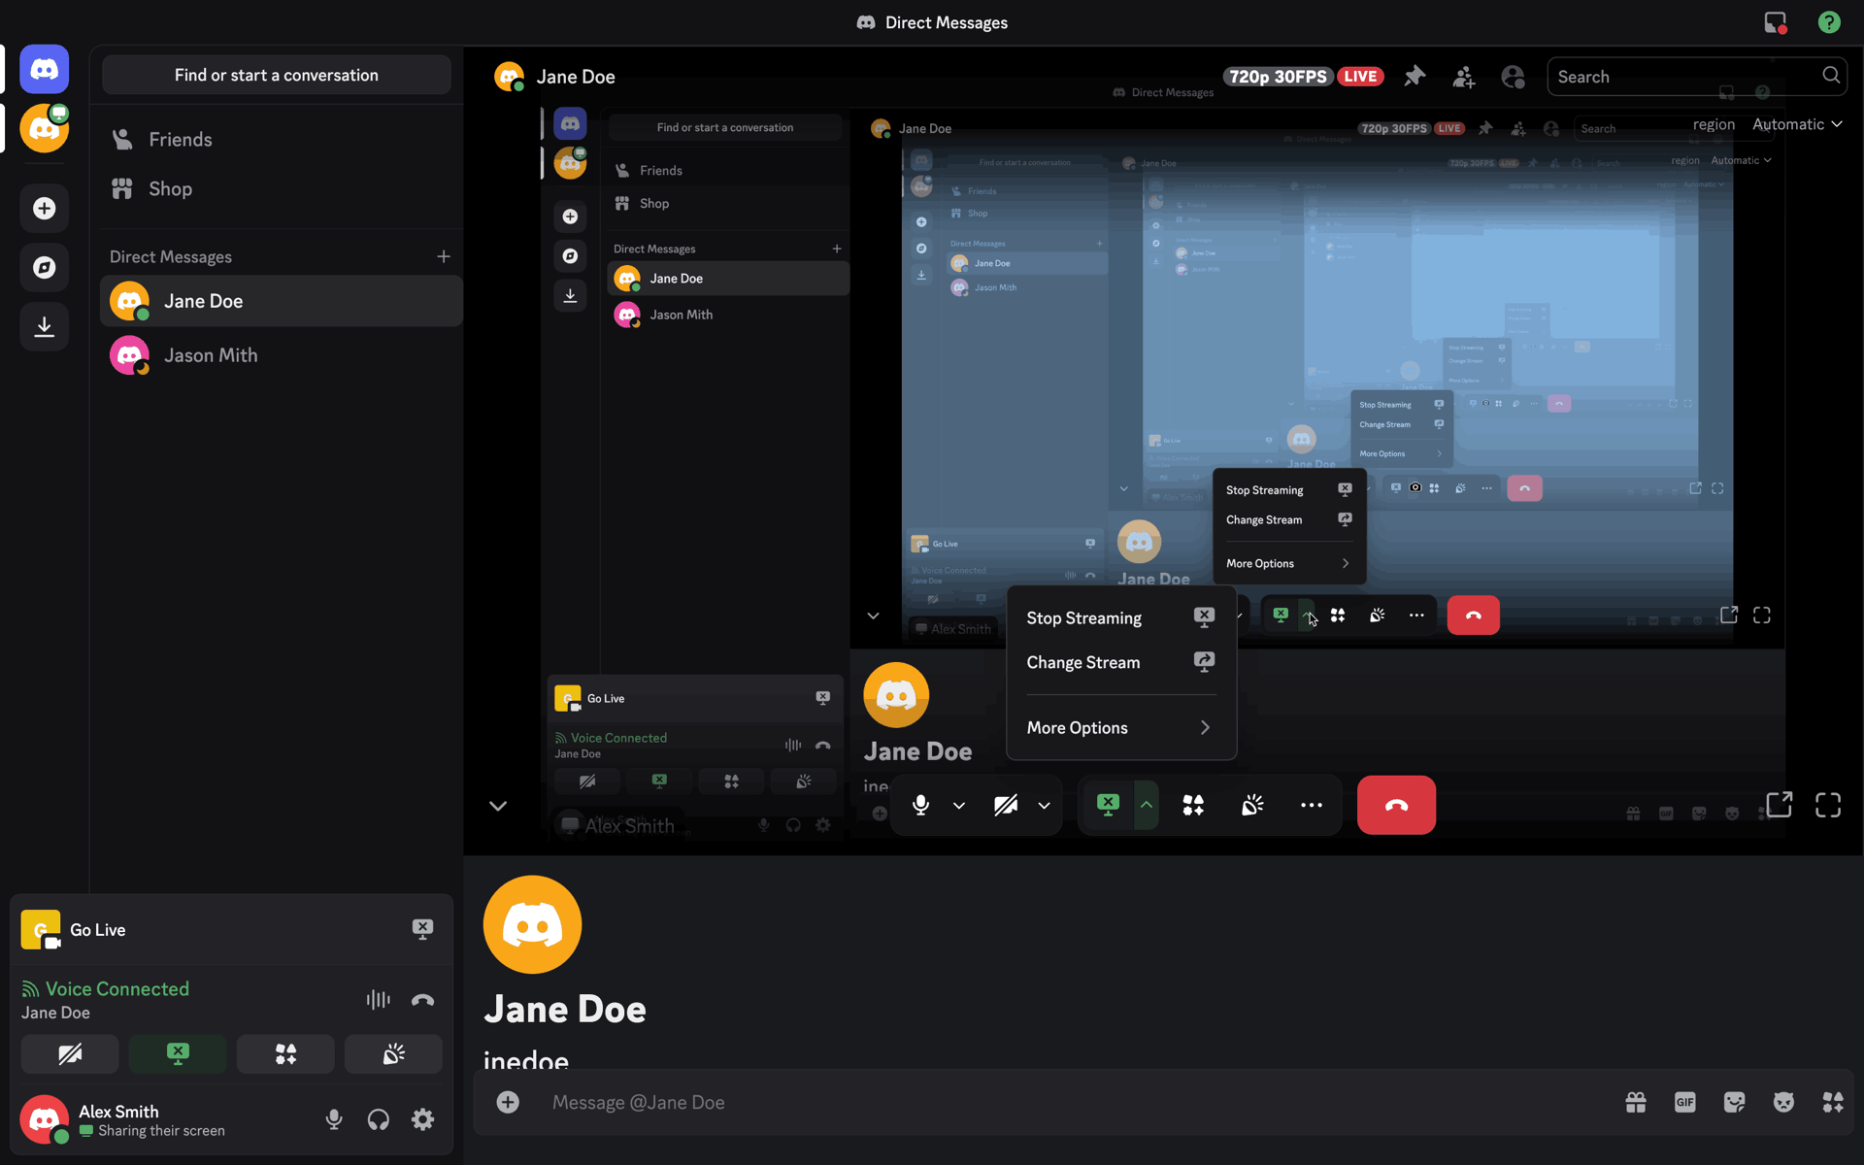Open stream options up-chevron
The height and width of the screenshot is (1165, 1864).
(x=1147, y=805)
